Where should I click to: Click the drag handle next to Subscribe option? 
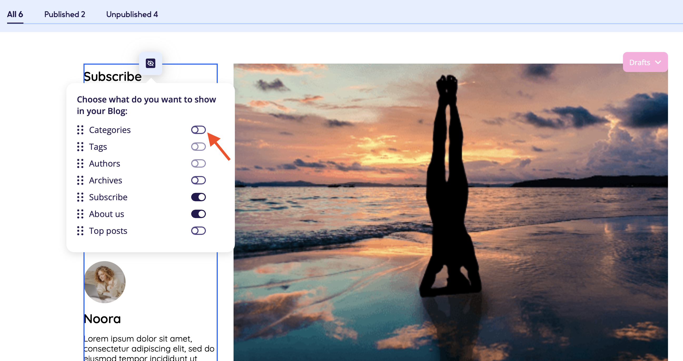tap(80, 197)
